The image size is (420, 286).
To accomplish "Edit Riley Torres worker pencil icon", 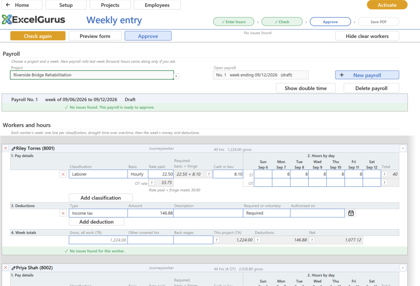I will click(x=14, y=148).
